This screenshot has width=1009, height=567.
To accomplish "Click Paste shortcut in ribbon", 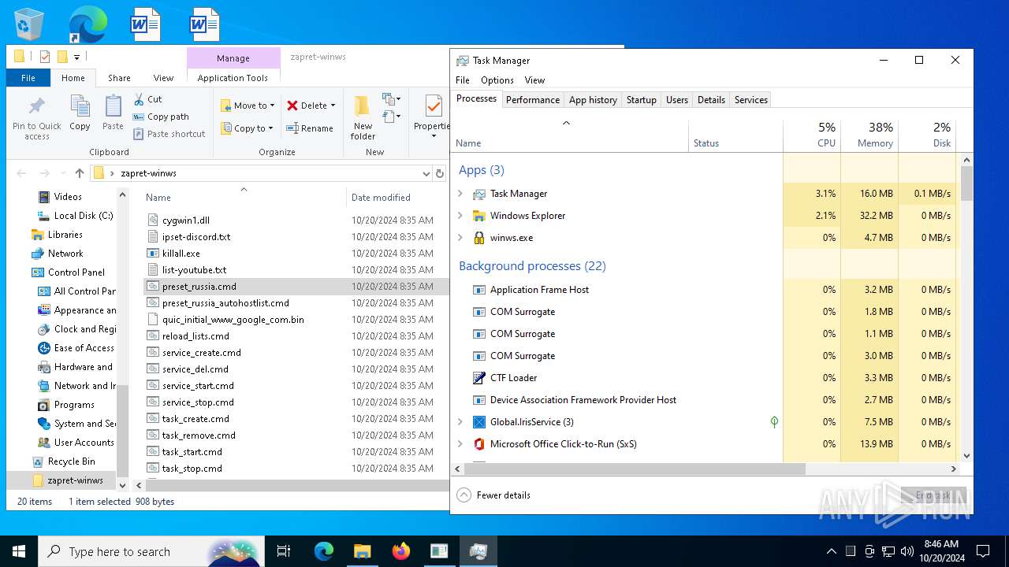I will (169, 134).
